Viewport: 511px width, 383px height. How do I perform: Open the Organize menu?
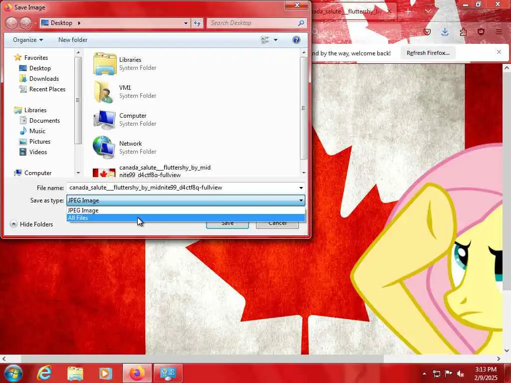pyautogui.click(x=28, y=40)
